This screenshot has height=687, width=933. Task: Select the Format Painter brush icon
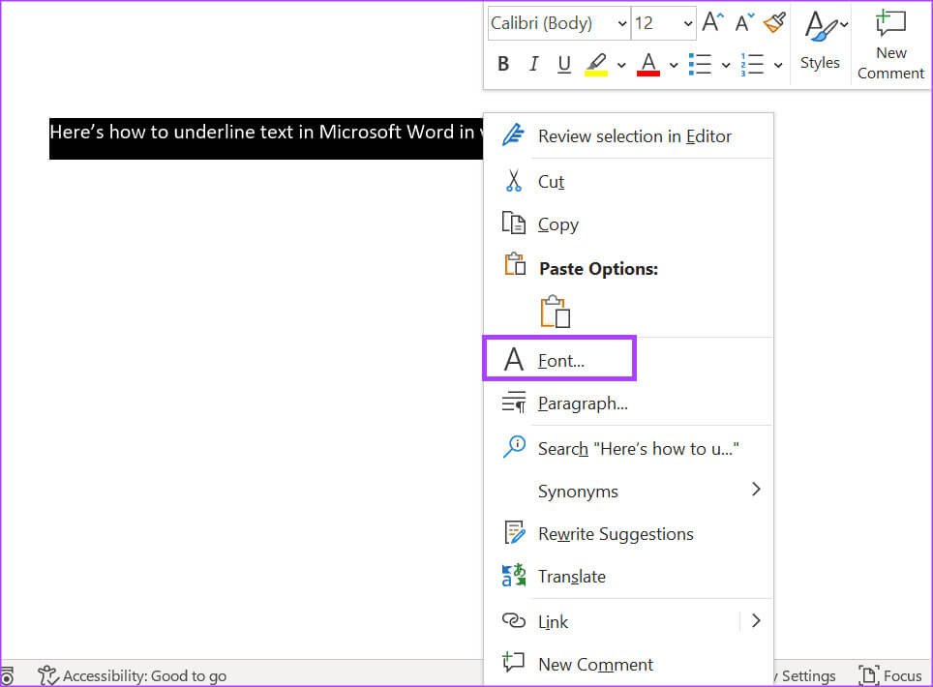pyautogui.click(x=773, y=23)
